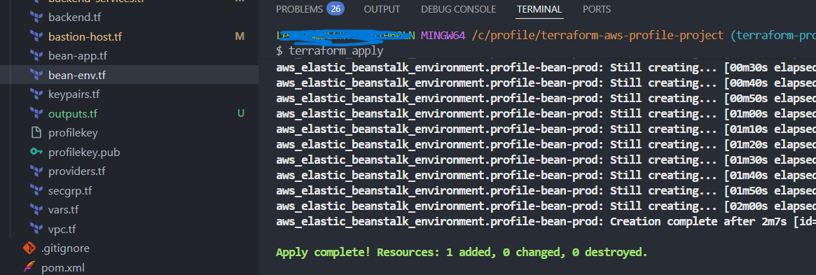Click the 'Apply complete!' result line
Screen dimensions: 816x275
coord(462,253)
